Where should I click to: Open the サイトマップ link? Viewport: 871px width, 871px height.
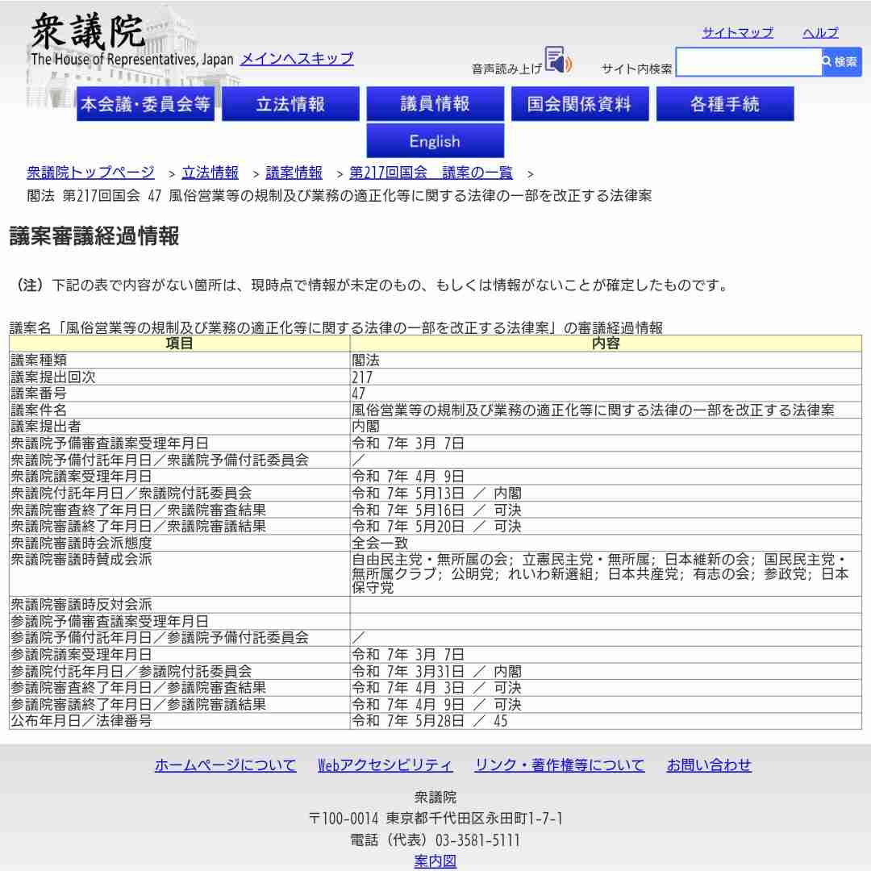738,33
